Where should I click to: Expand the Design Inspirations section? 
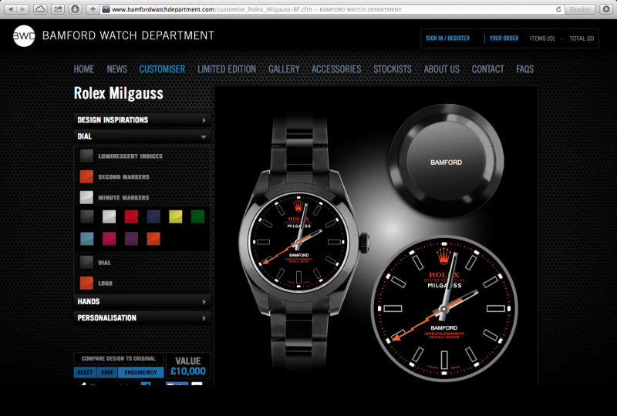pos(142,120)
